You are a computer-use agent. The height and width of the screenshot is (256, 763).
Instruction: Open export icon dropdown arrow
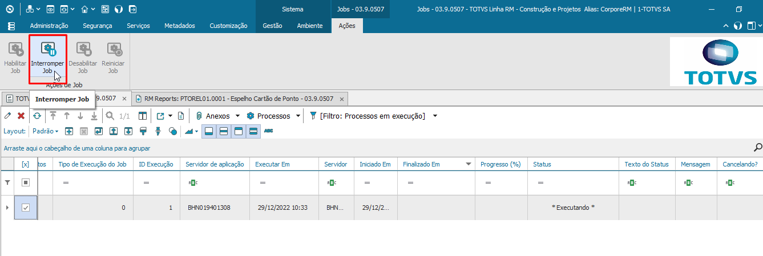coord(170,116)
